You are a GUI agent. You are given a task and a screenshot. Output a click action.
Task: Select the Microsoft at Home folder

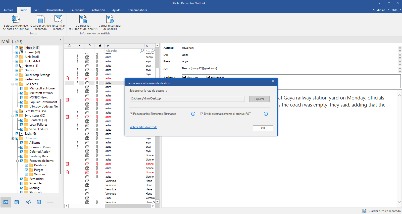tap(42, 88)
